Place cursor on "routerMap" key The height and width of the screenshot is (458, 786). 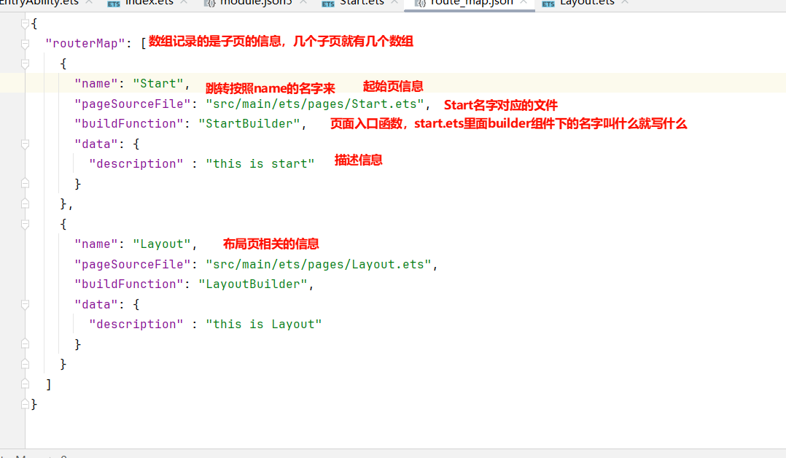pos(85,44)
